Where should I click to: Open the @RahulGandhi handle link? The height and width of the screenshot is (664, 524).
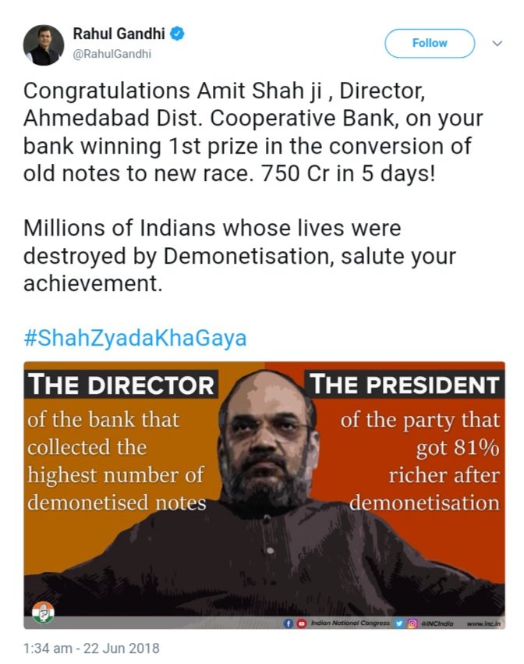click(112, 54)
